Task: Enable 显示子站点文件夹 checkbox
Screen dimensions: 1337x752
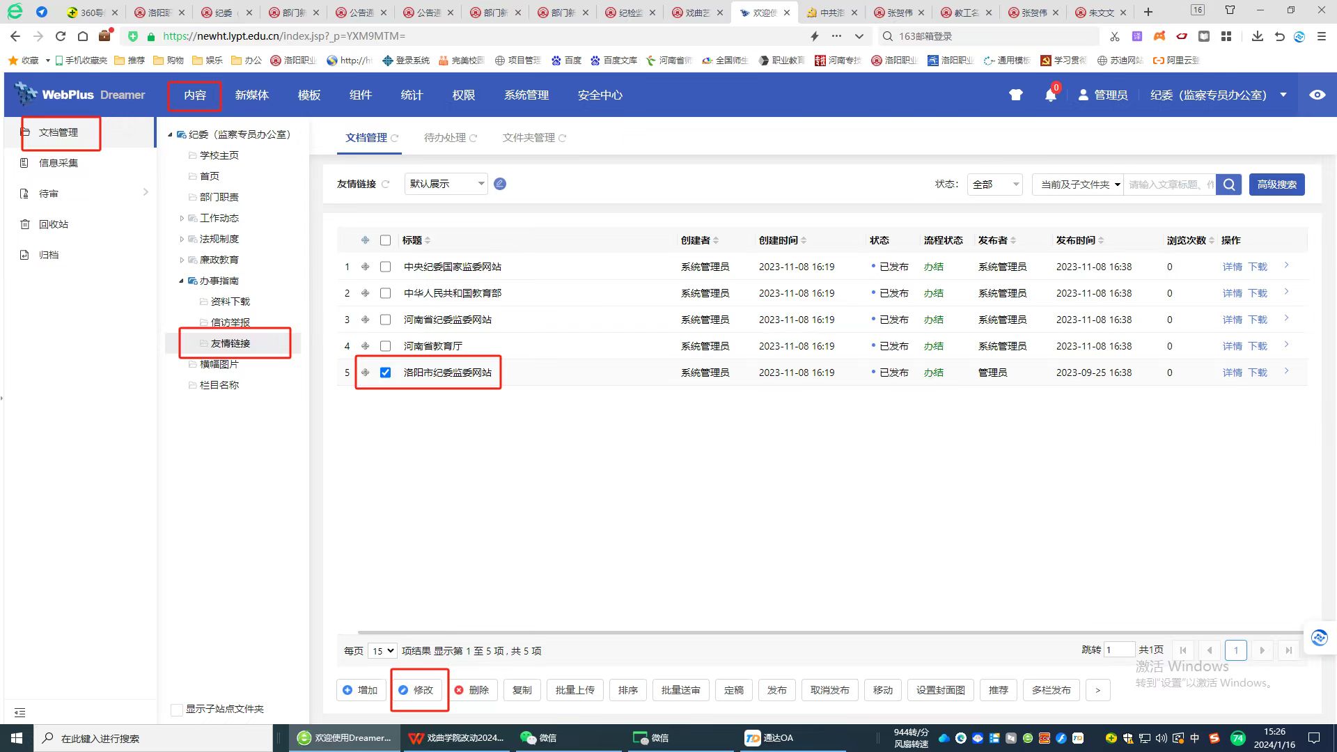Action: pyautogui.click(x=177, y=710)
